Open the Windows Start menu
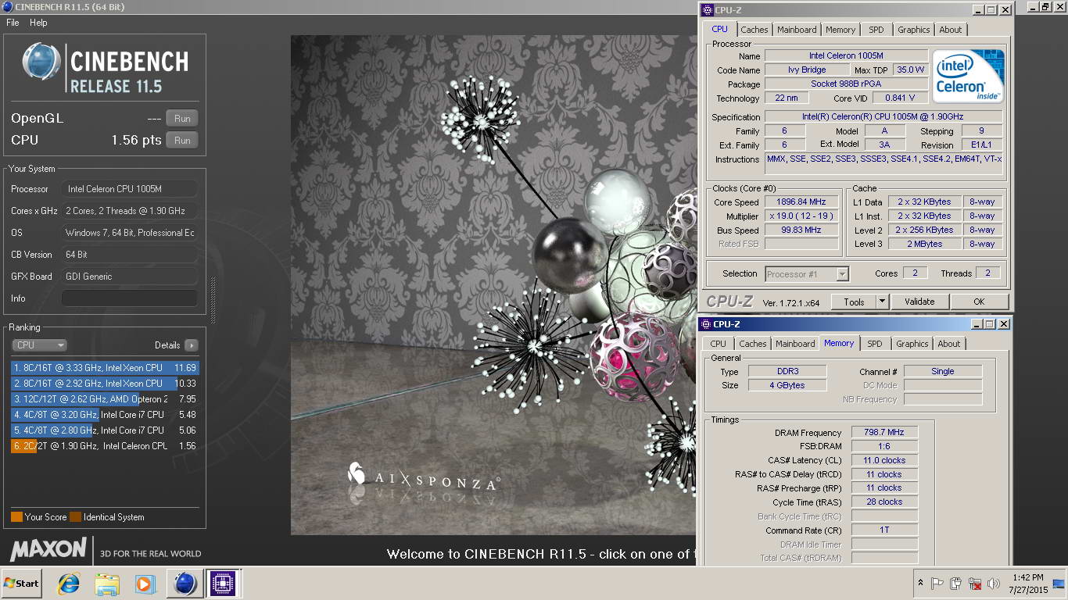The height and width of the screenshot is (600, 1068). click(x=21, y=584)
